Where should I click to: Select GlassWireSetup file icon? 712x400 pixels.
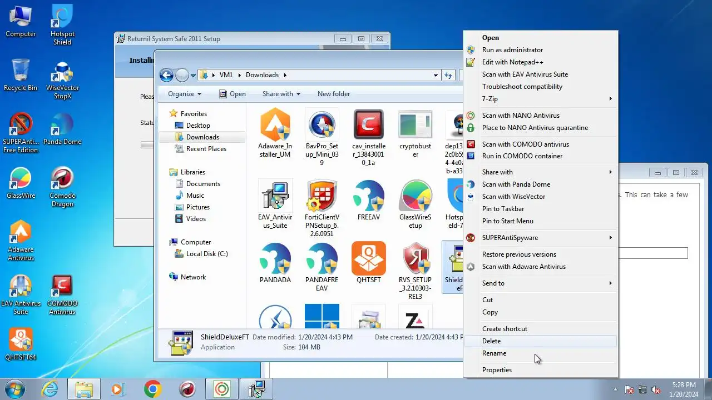click(x=415, y=204)
